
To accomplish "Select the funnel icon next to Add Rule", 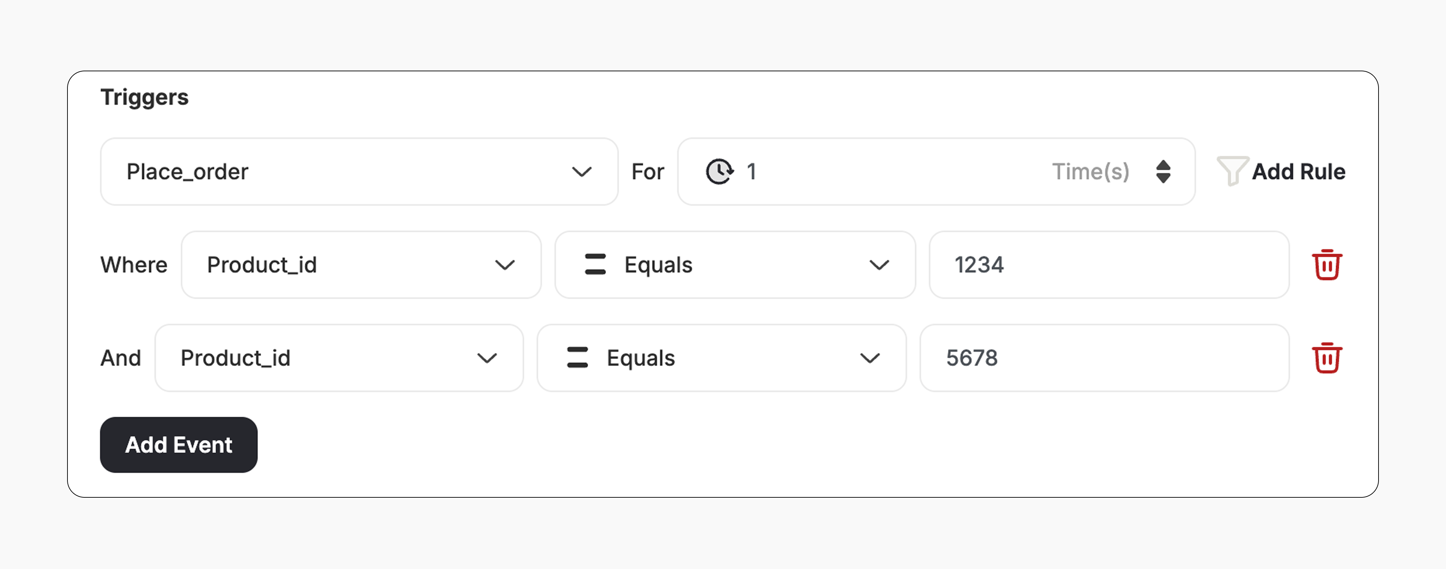I will tap(1233, 172).
